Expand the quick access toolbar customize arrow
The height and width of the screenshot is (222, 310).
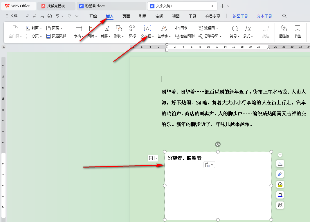tap(77, 16)
